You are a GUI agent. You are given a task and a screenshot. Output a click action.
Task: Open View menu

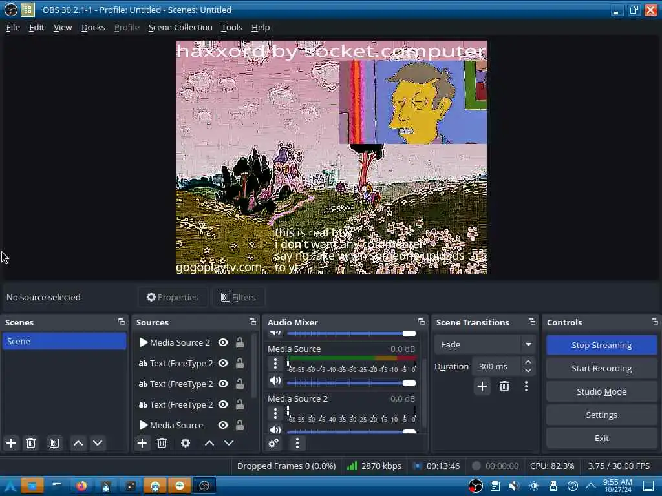point(63,27)
